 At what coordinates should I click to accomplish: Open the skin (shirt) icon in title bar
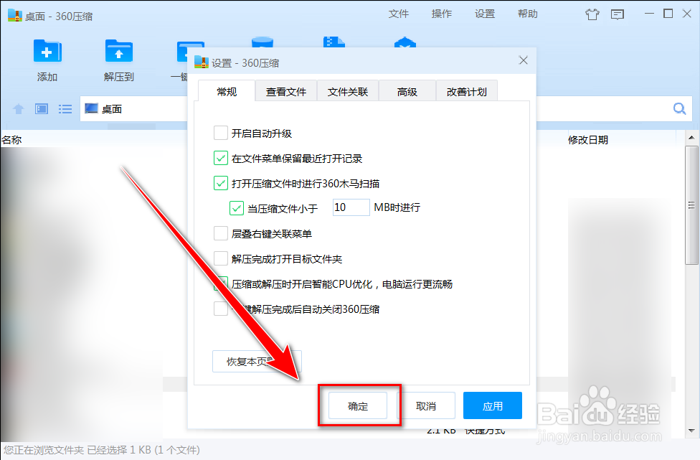point(592,14)
